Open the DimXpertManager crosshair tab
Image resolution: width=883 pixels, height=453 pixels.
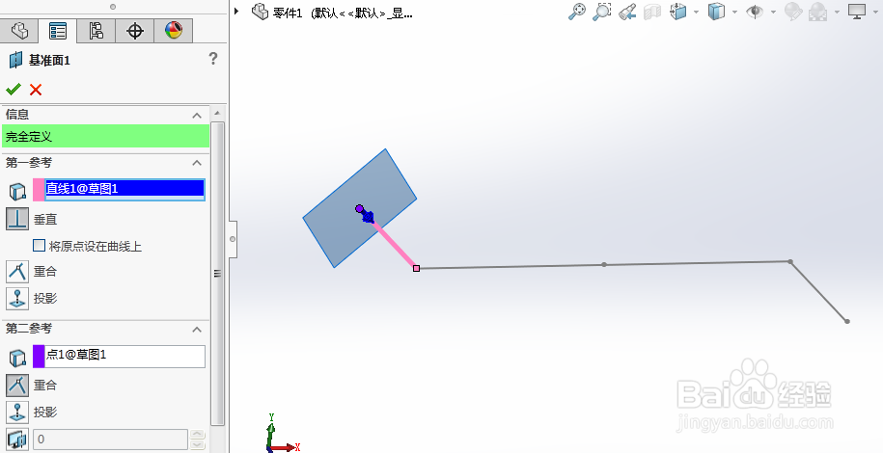pos(134,31)
